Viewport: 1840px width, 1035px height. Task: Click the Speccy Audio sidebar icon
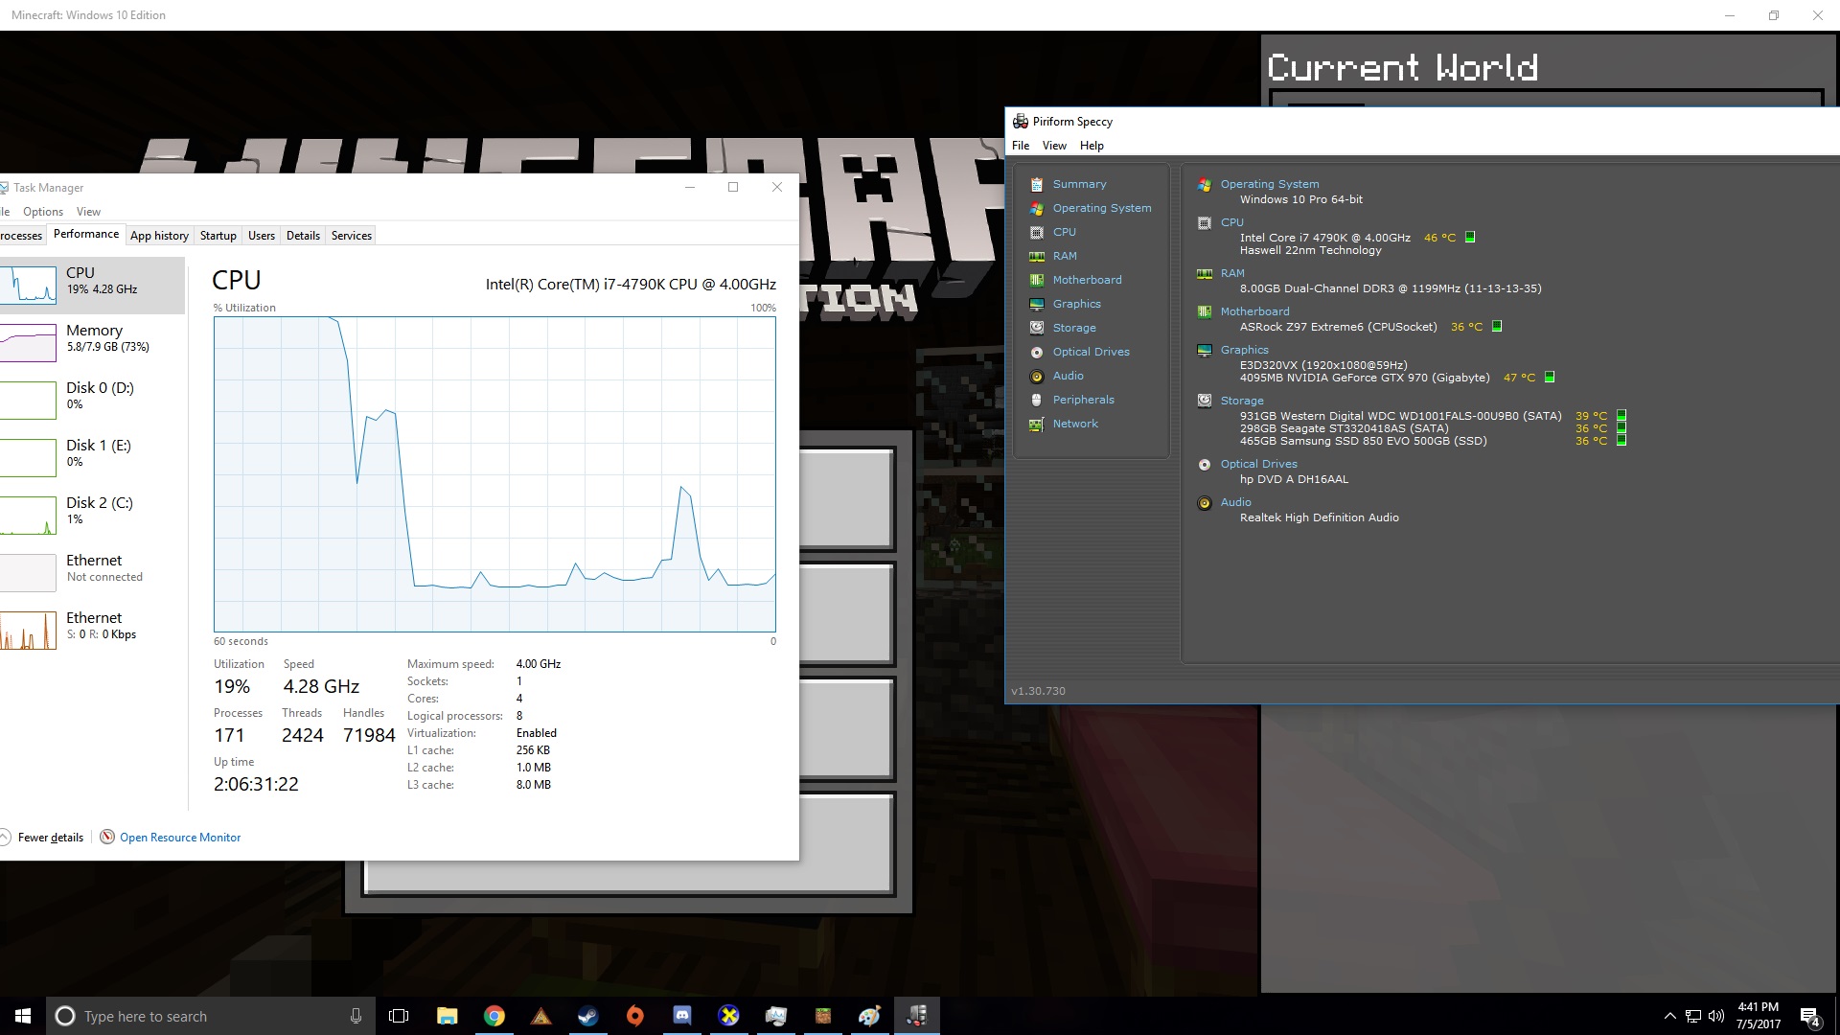[1036, 376]
